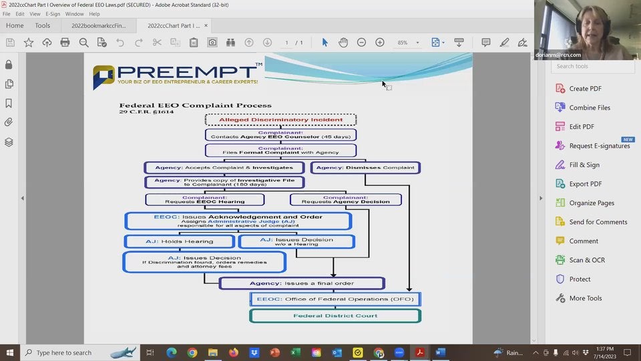Click the zoom in plus button
Viewport: 641px width, 361px height.
coord(380,42)
